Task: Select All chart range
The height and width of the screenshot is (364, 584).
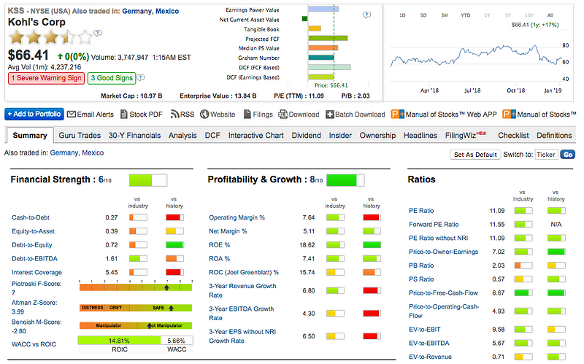Action: 550,15
